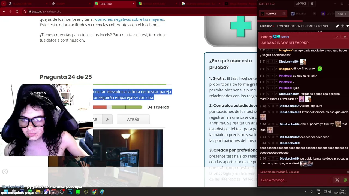Image resolution: width=349 pixels, height=196 pixels.
Task: Click the next arrow chevron button
Action: pos(107,119)
